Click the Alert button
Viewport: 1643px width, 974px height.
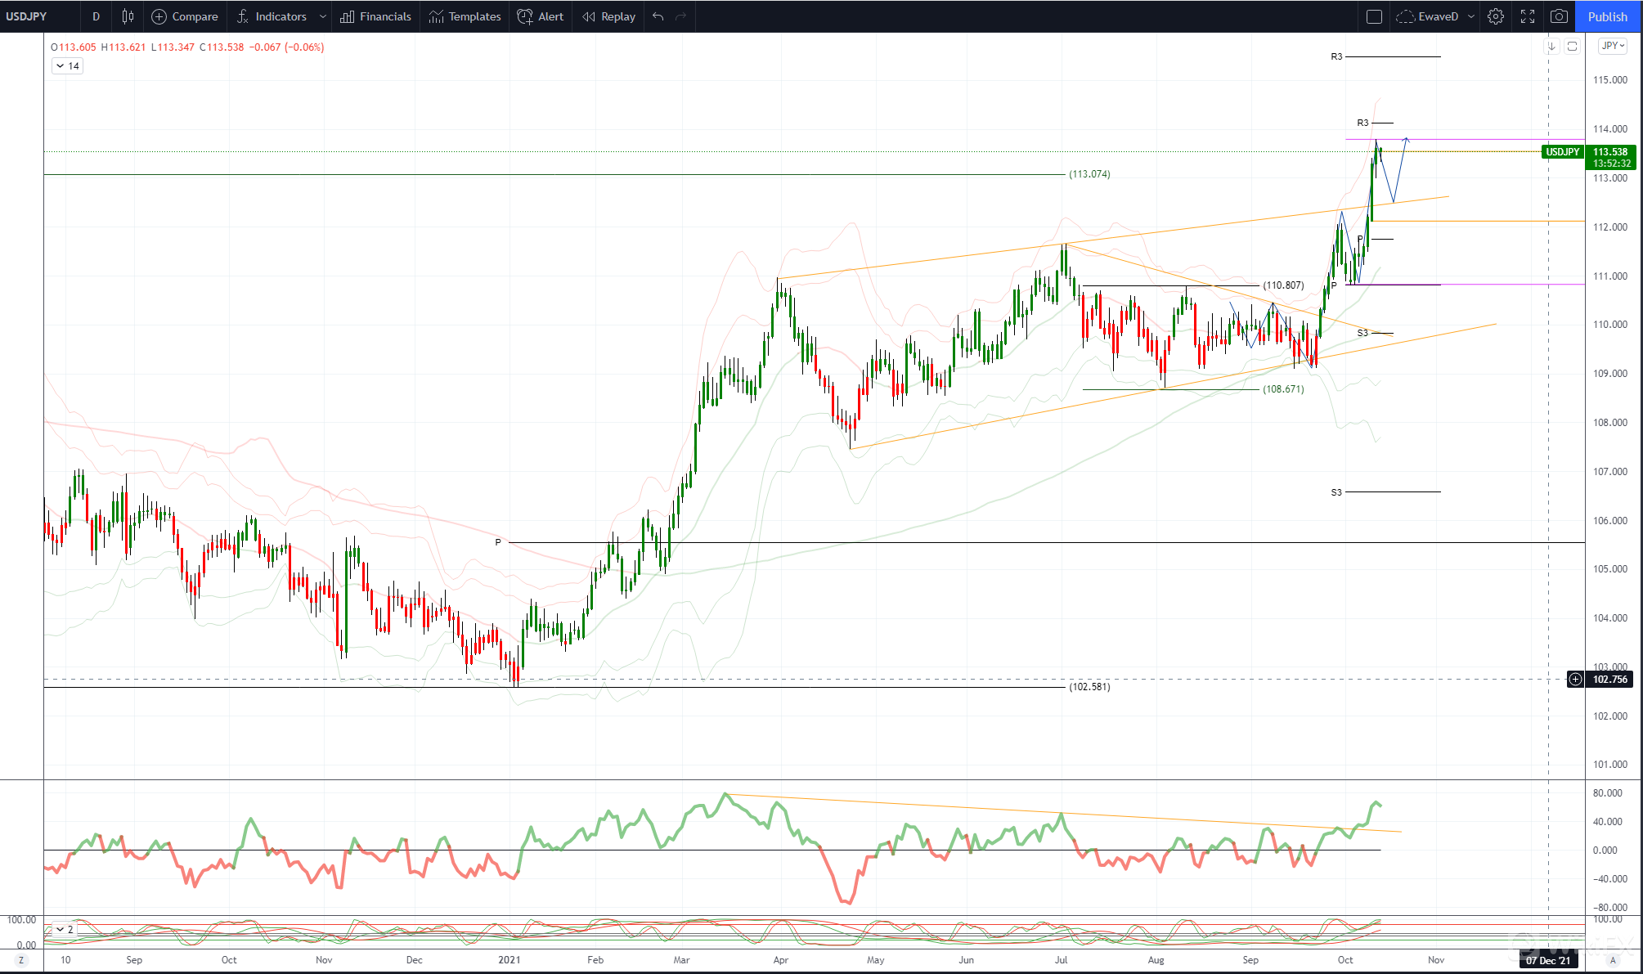[x=541, y=16]
